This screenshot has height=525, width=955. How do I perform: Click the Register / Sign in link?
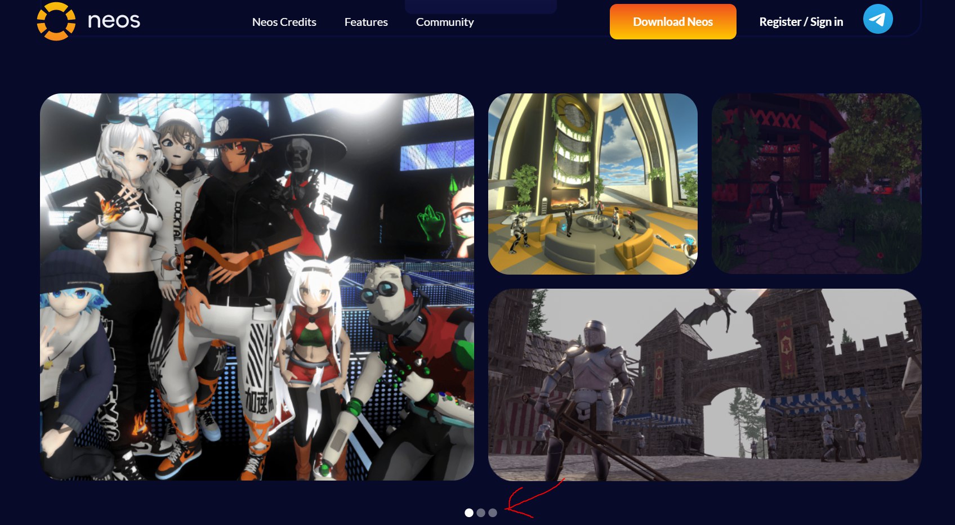pos(801,22)
